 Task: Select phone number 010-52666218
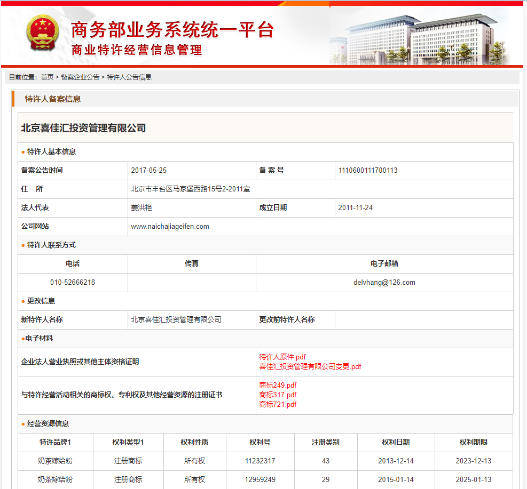point(73,282)
